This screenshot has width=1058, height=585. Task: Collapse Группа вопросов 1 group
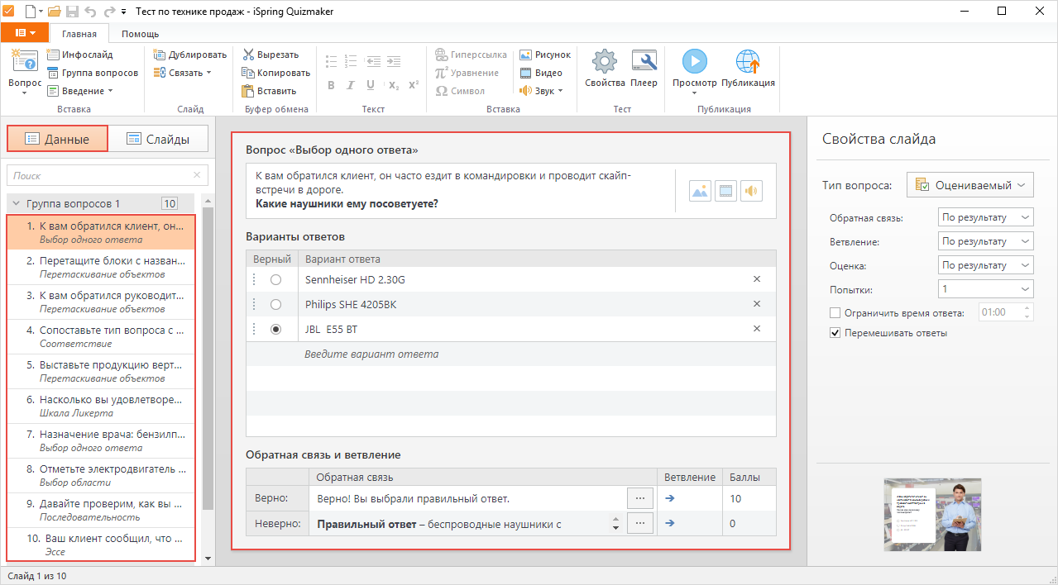pyautogui.click(x=16, y=203)
